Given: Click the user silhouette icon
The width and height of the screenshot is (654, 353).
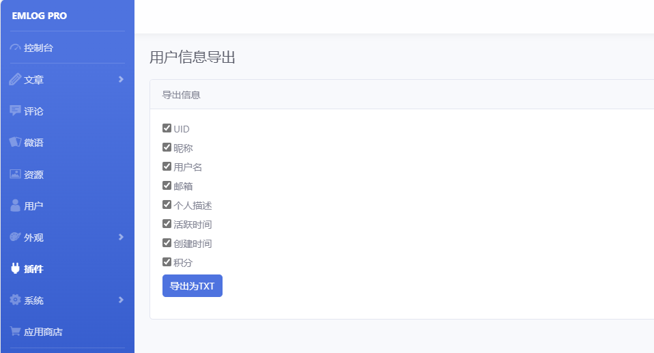Looking at the screenshot, I should 15,206.
